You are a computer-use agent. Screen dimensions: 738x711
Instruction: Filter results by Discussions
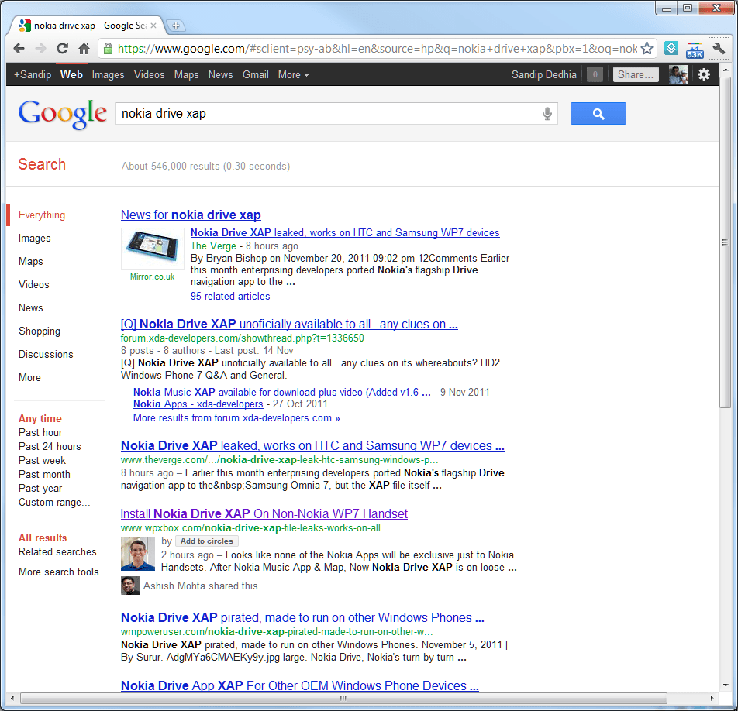(47, 354)
